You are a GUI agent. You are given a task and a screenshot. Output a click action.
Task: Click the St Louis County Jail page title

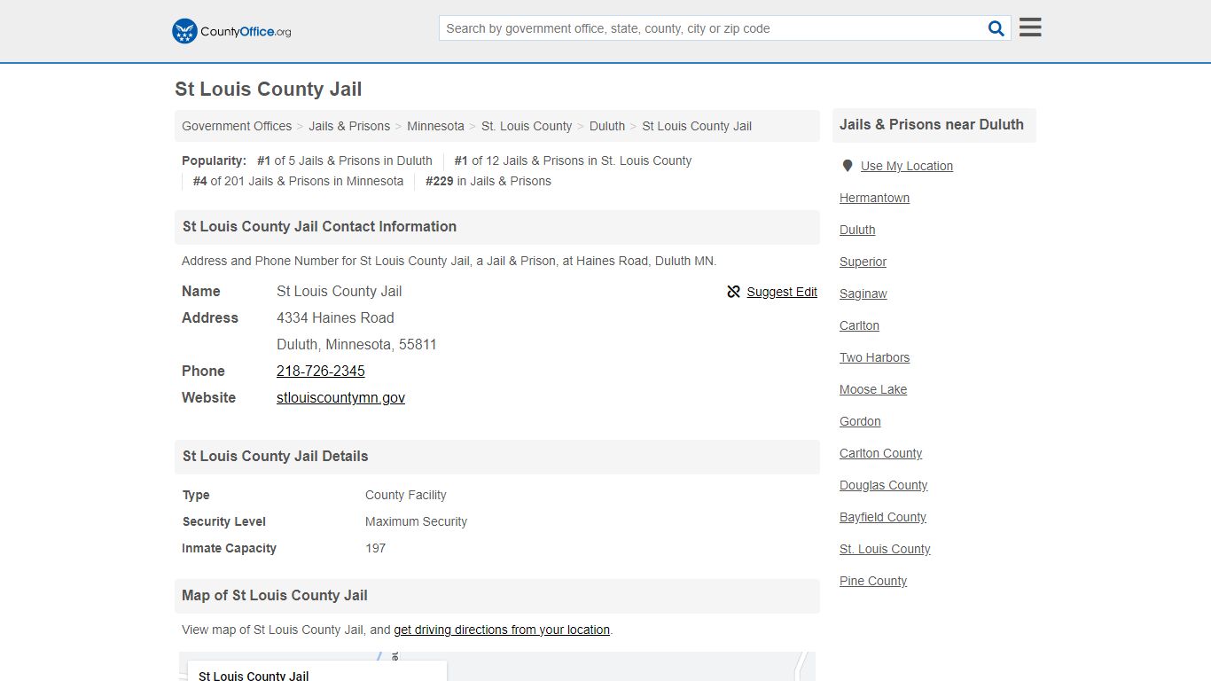(x=268, y=89)
